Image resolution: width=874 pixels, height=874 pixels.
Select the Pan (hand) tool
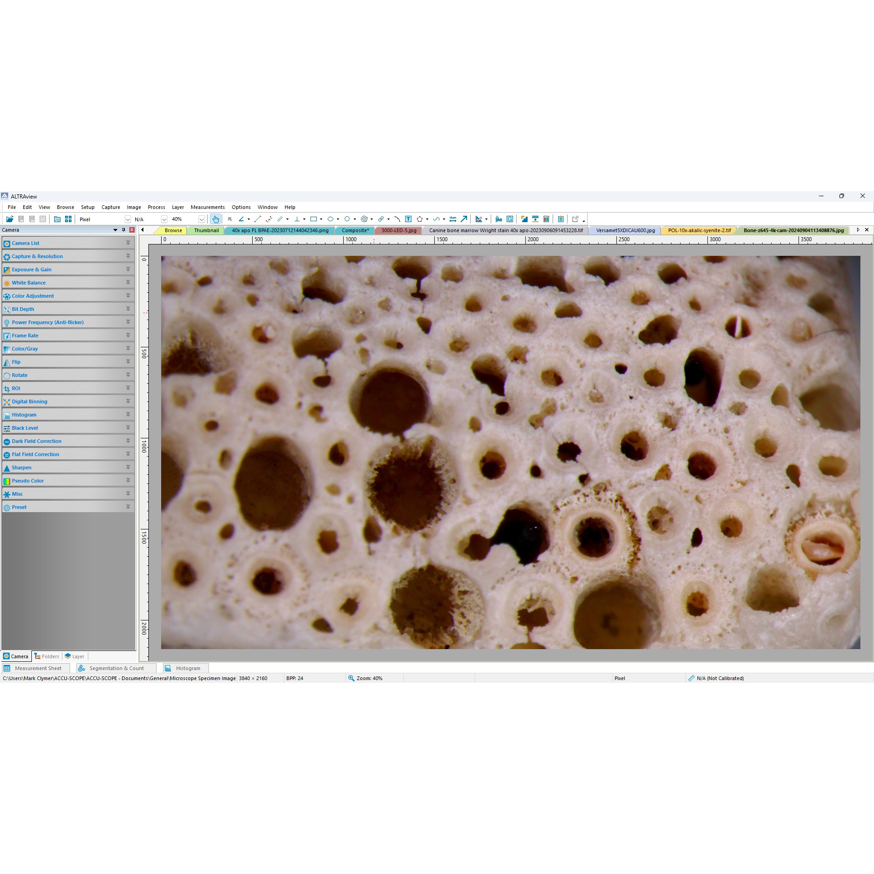[215, 219]
